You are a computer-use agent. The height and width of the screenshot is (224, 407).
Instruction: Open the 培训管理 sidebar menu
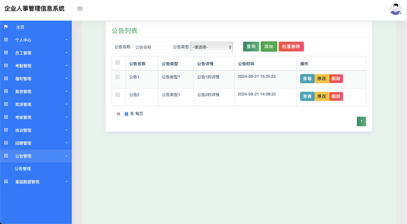click(x=36, y=130)
